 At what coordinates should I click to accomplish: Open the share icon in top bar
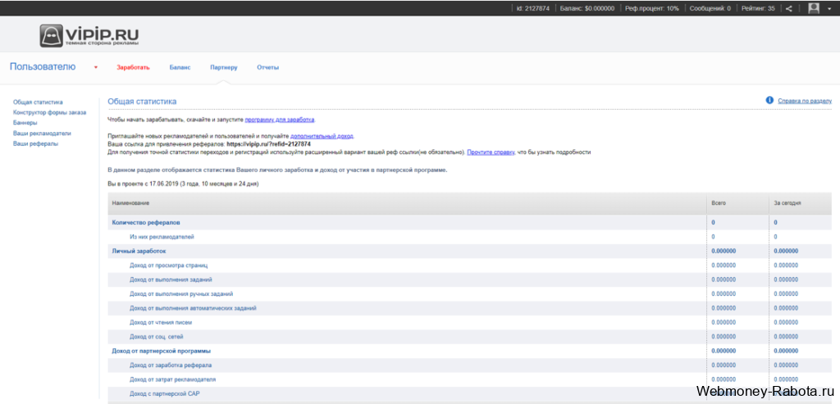tap(788, 8)
